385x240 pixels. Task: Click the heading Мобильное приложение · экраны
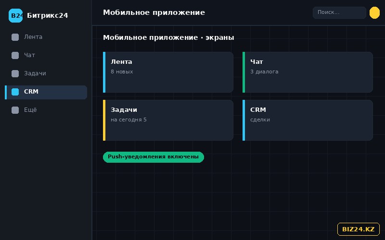168,37
